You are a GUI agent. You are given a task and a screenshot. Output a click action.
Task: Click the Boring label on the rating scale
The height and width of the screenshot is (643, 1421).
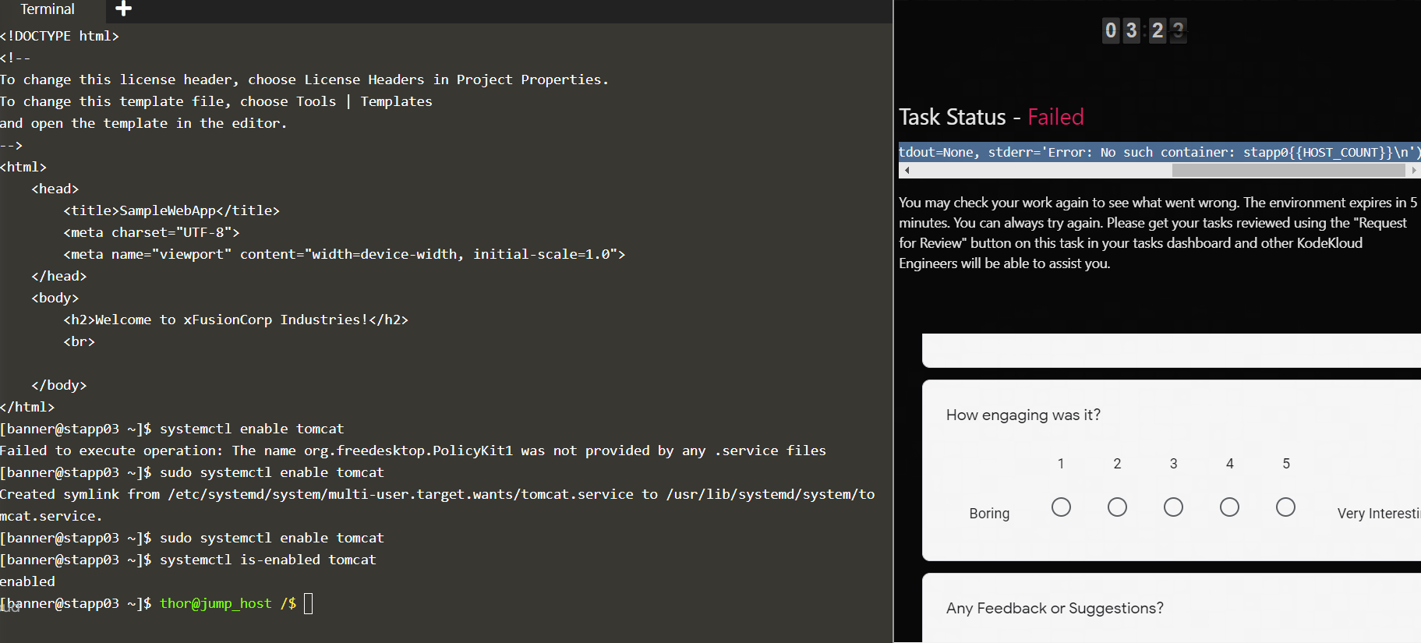coord(989,514)
